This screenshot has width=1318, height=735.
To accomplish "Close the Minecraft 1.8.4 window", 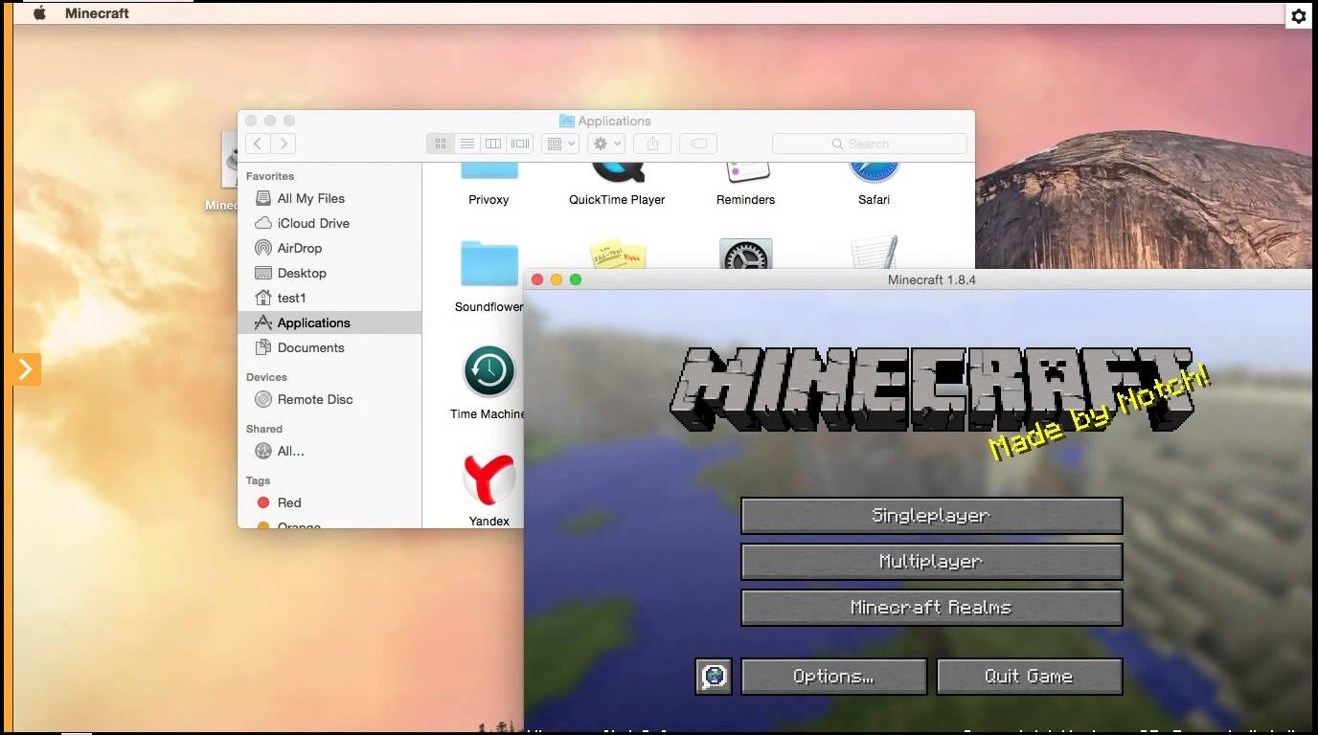I will pyautogui.click(x=537, y=279).
